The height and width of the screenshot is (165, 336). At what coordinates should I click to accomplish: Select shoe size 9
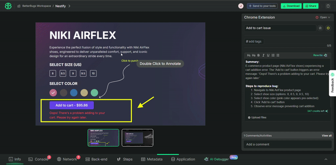73,74
